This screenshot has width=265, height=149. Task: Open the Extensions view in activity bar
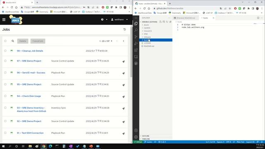(136, 50)
